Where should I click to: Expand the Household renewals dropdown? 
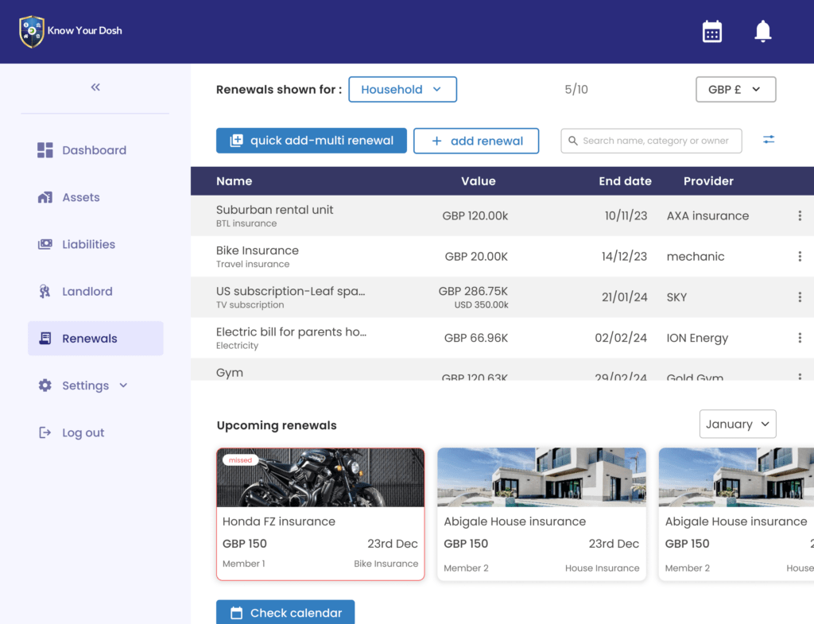pos(402,90)
